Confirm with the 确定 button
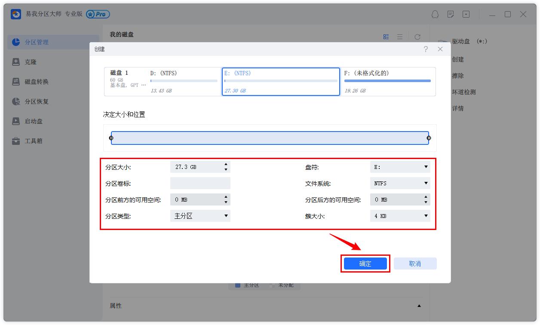Image resolution: width=540 pixels, height=325 pixels. (365, 264)
